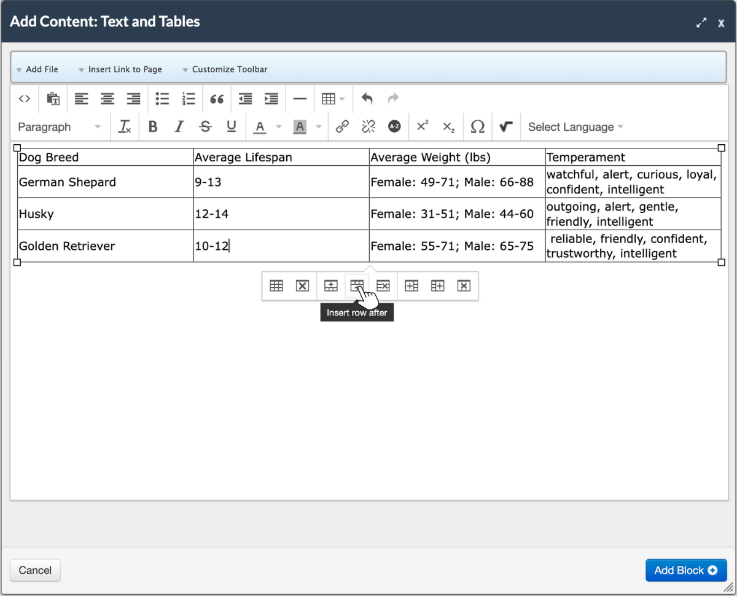This screenshot has height=596, width=737.
Task: Delete the current column
Action: click(464, 286)
